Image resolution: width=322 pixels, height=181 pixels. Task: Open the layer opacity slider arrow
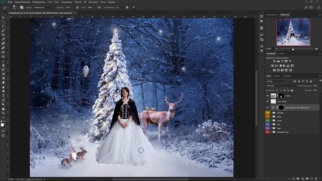pos(320,86)
